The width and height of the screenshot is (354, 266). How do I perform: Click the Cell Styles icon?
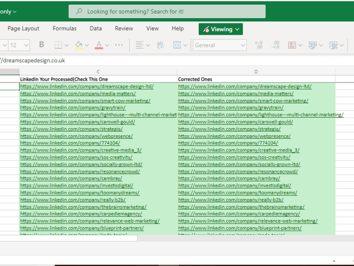click(333, 45)
